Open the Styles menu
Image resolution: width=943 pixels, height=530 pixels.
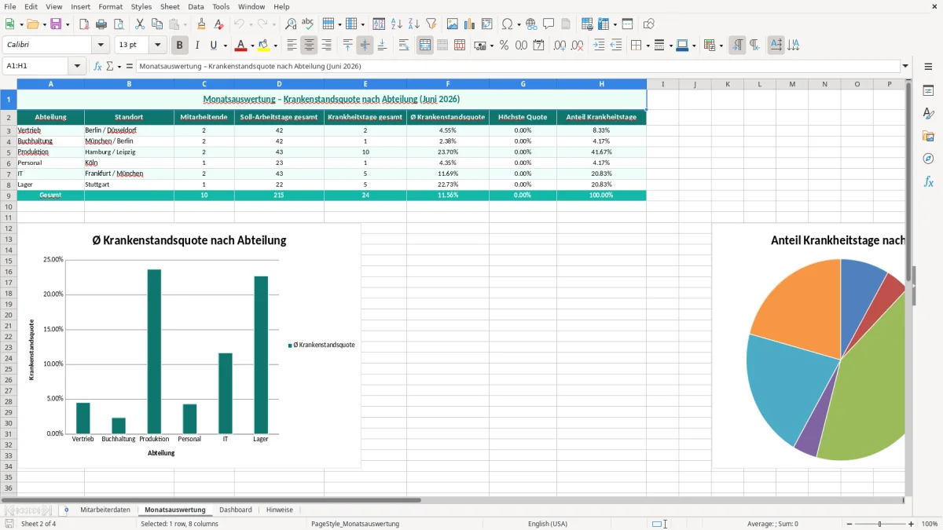click(141, 6)
